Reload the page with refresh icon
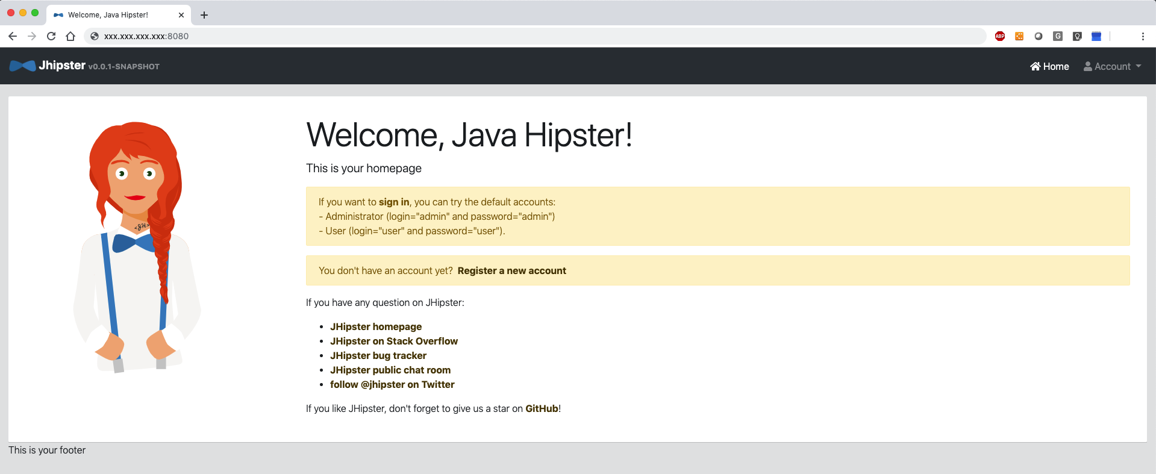The width and height of the screenshot is (1156, 474). (x=51, y=36)
